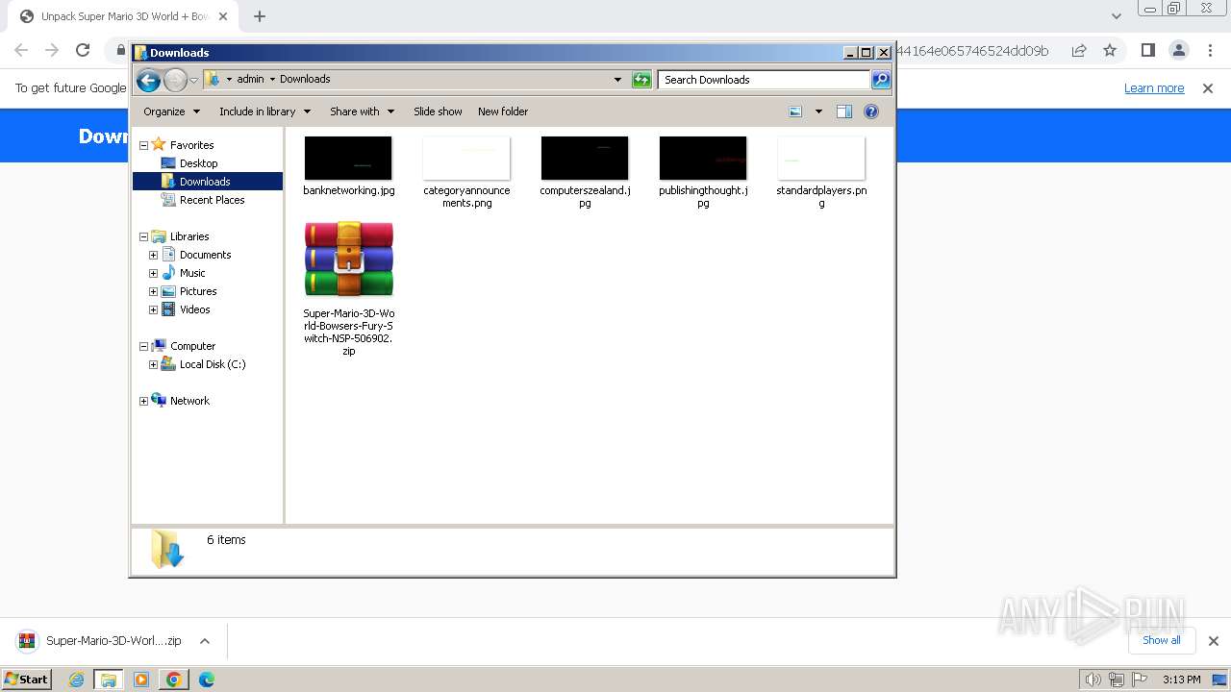This screenshot has height=692, width=1231.
Task: Collapse the Libraries tree section
Action: [144, 236]
